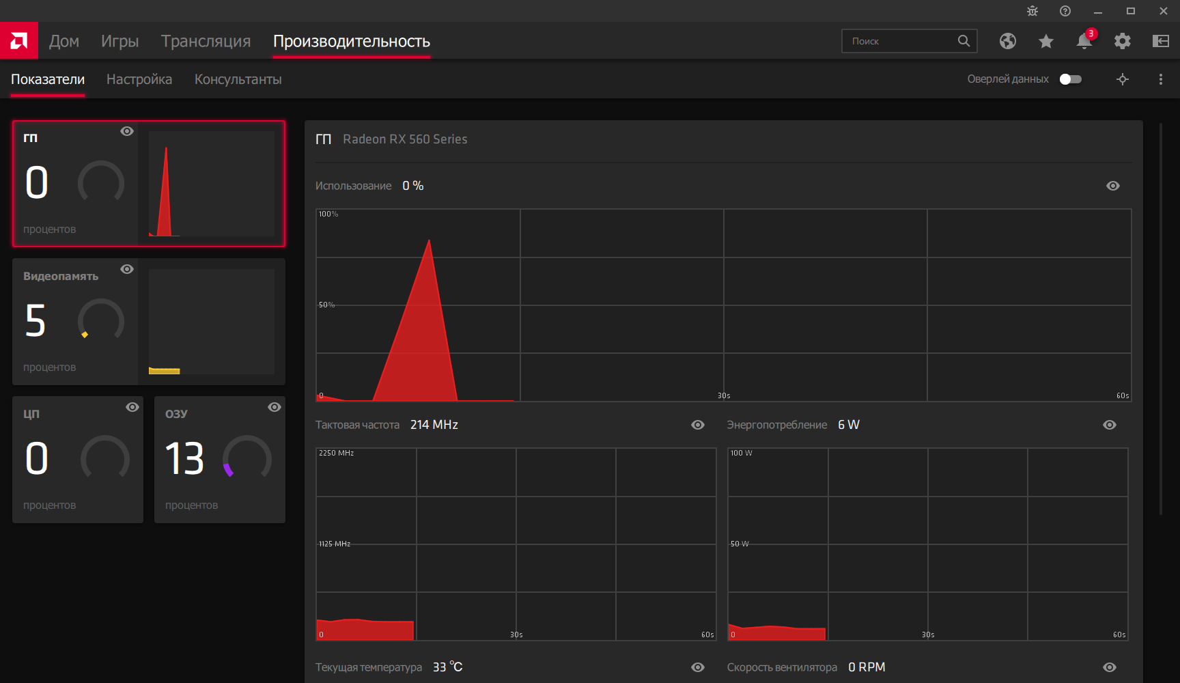Toggle the sidebar panel icon
The width and height of the screenshot is (1180, 683).
coord(1161,41)
